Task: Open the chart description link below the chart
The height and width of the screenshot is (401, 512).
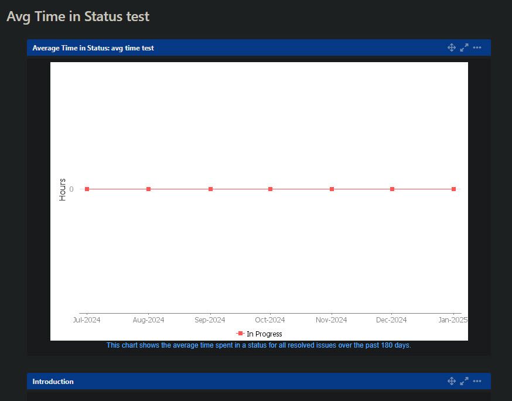Action: point(260,345)
